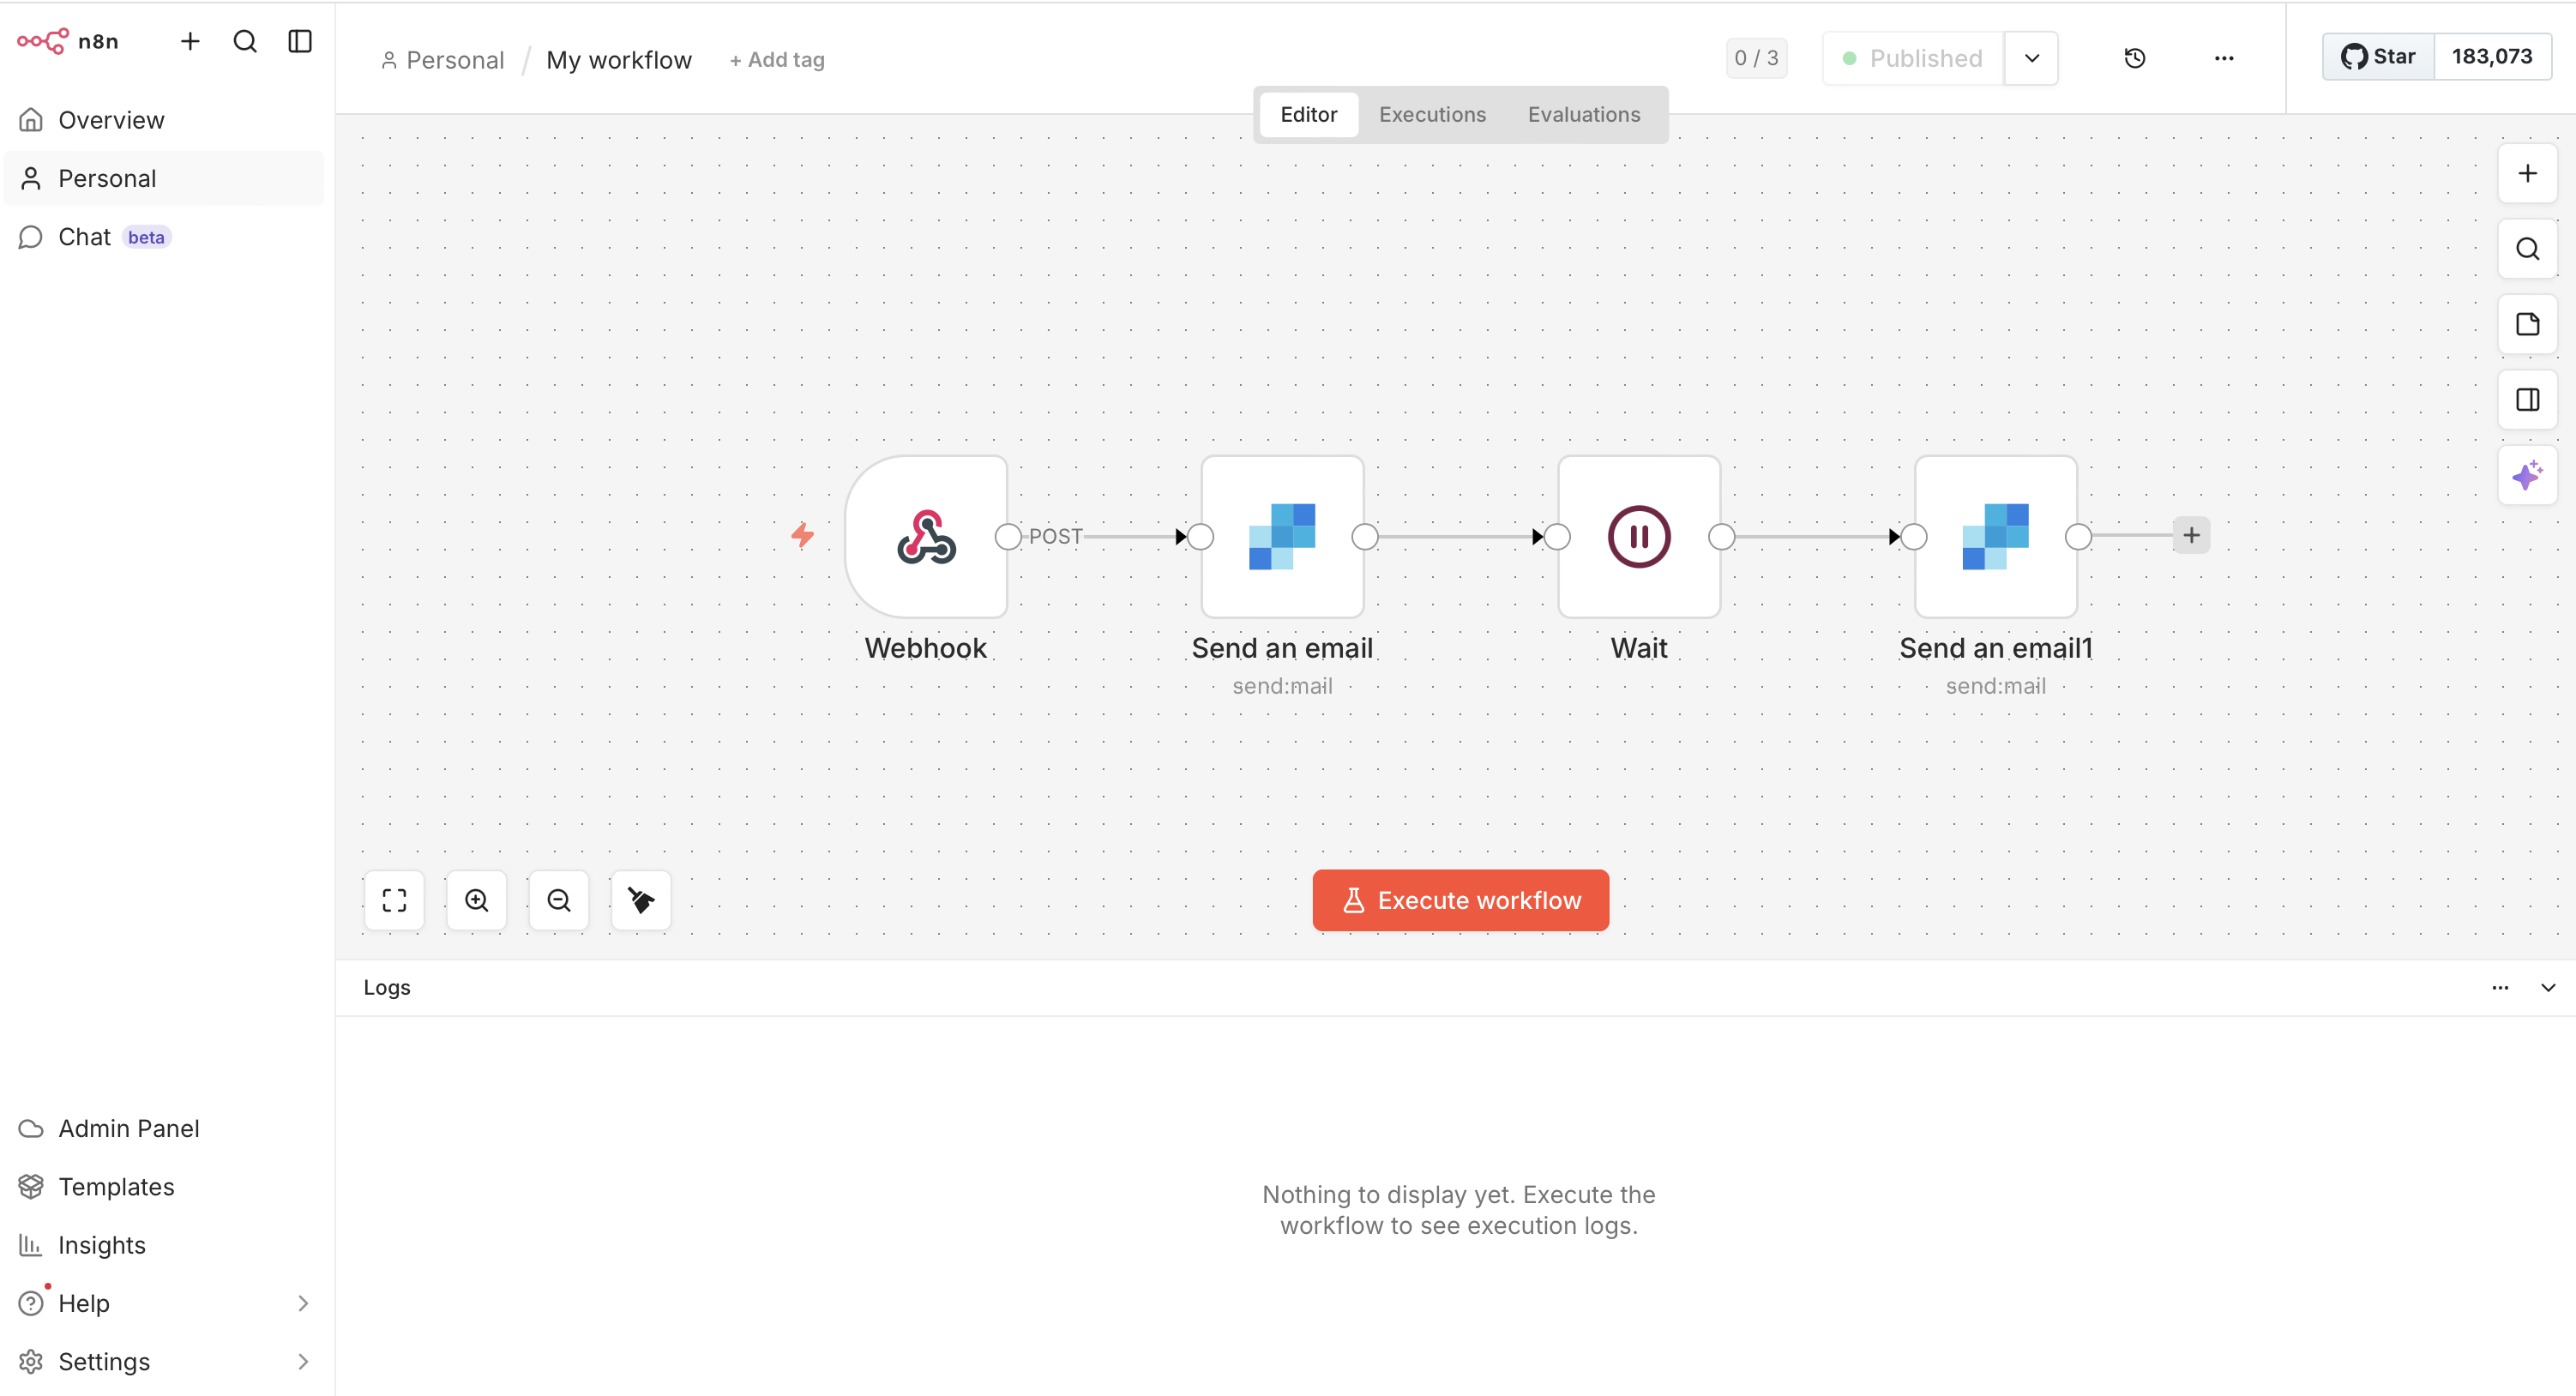Click GitHub Star button

(x=2378, y=56)
